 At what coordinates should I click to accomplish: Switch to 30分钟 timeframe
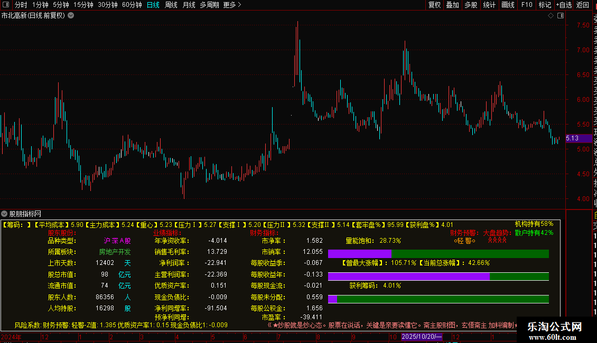(x=107, y=5)
